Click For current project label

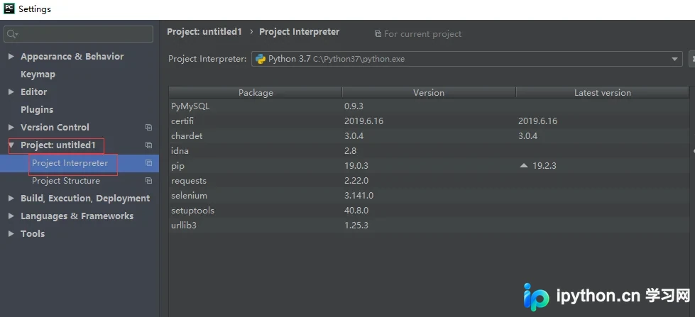tap(423, 34)
